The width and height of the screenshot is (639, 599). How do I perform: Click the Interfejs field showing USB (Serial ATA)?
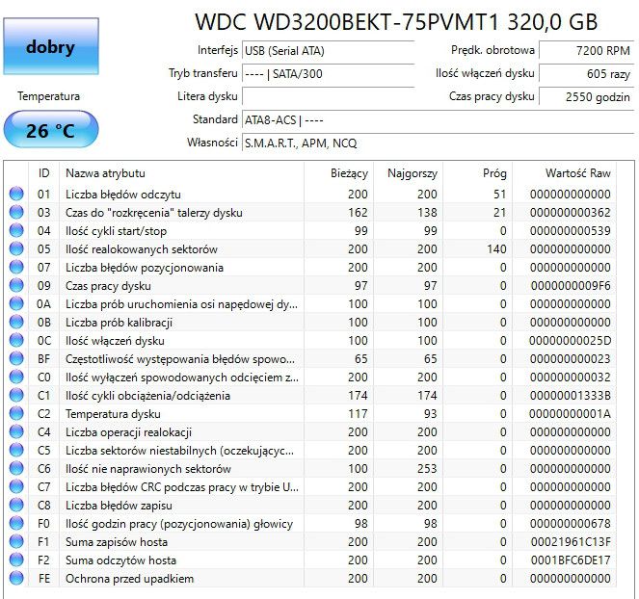328,50
